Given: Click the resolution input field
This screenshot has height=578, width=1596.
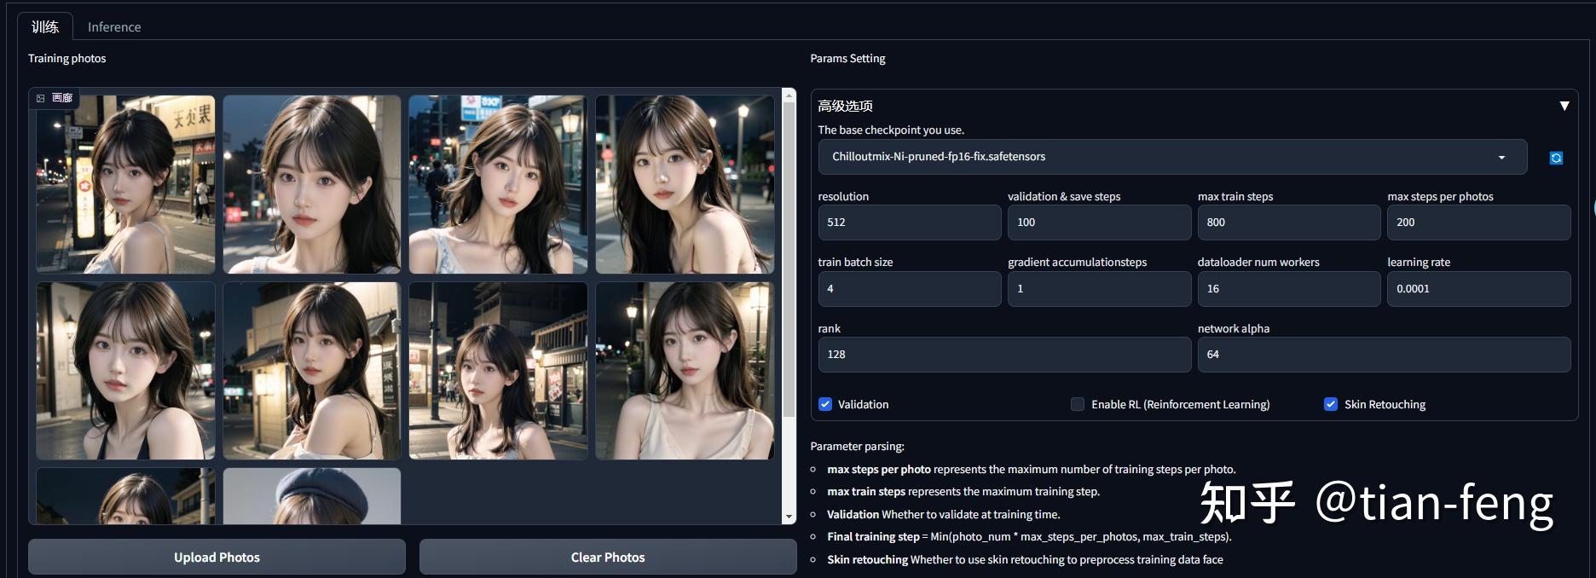Looking at the screenshot, I should point(910,223).
